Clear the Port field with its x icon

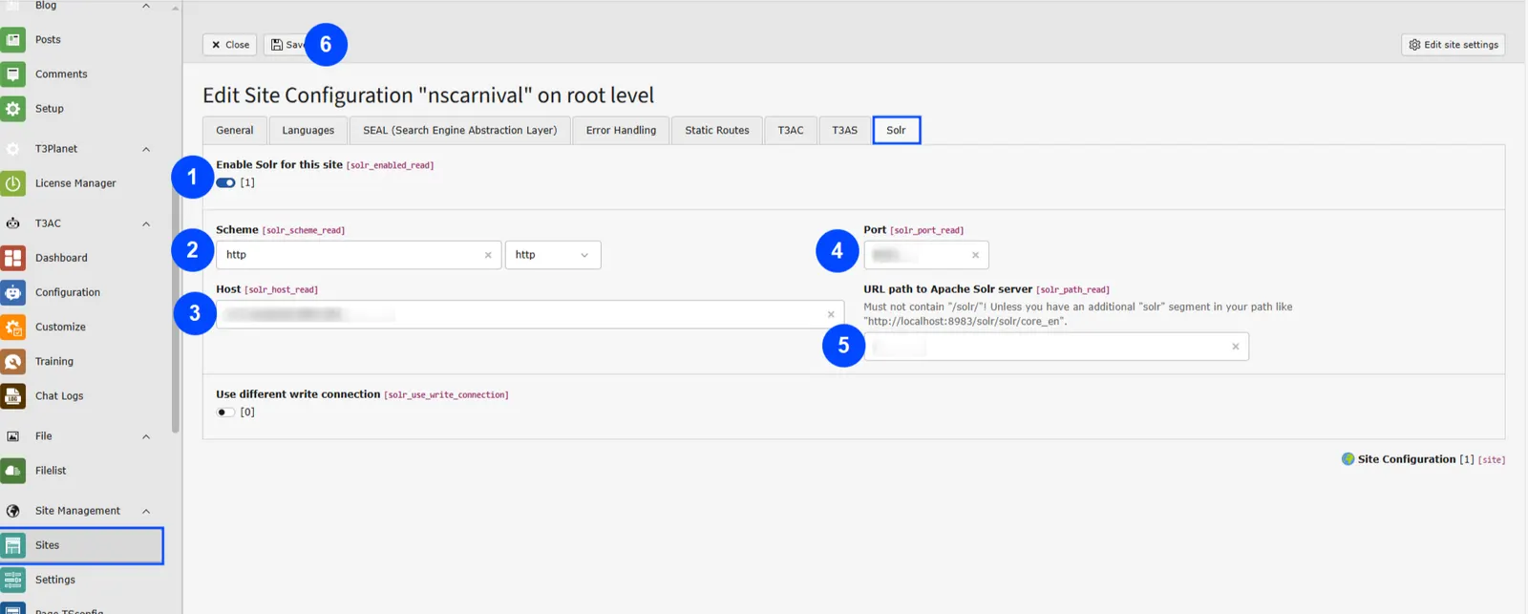point(975,255)
